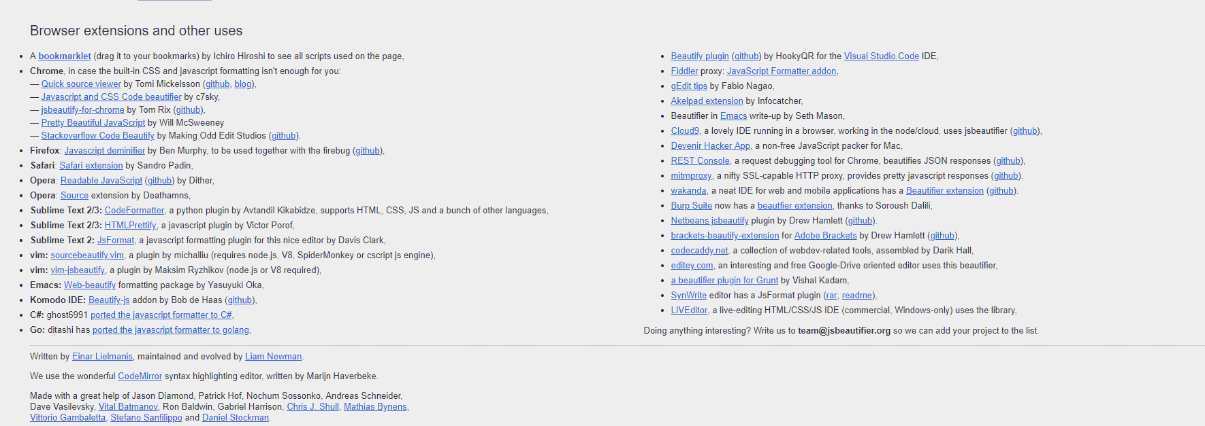
Task: Open the bookmarklet link
Action: point(65,56)
